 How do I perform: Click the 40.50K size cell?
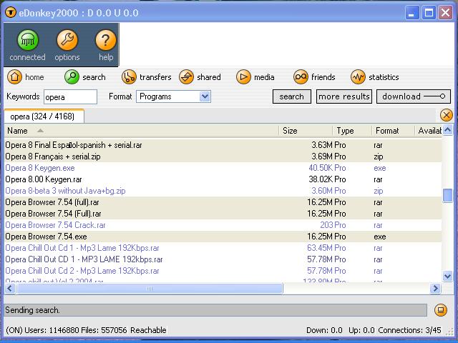point(321,168)
